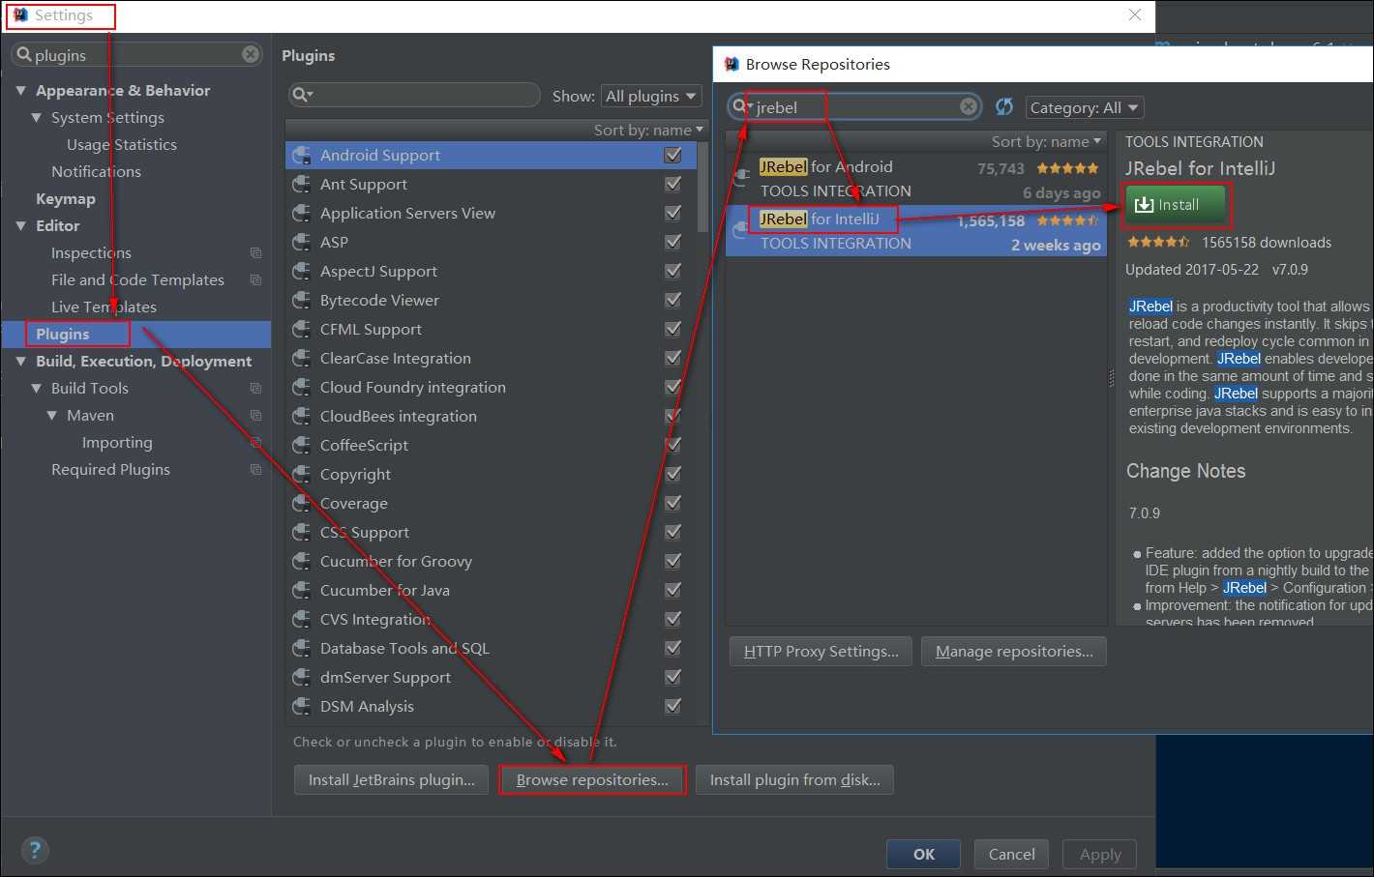Click plugin icon next to Android Support
The height and width of the screenshot is (877, 1374).
(302, 155)
